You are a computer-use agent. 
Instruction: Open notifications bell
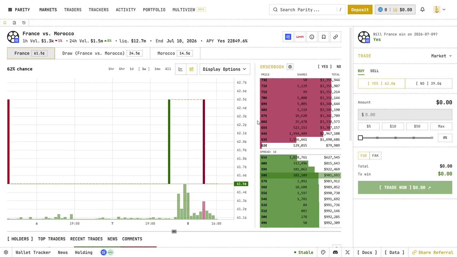[422, 10]
